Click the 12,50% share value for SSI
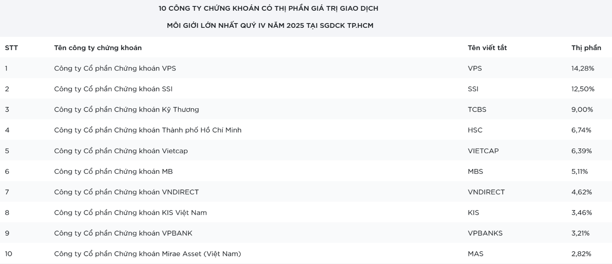612x264 pixels. pyautogui.click(x=582, y=89)
